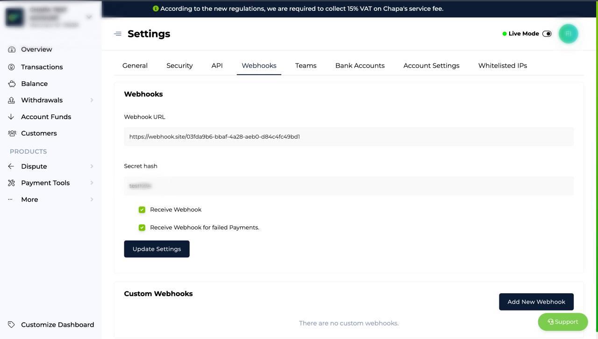Click the Webhook URL input field
This screenshot has height=339, width=598.
point(349,136)
